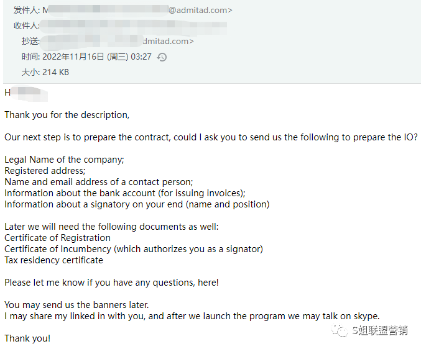Click on the "Registered address;" line
This screenshot has width=421, height=349.
45,171
